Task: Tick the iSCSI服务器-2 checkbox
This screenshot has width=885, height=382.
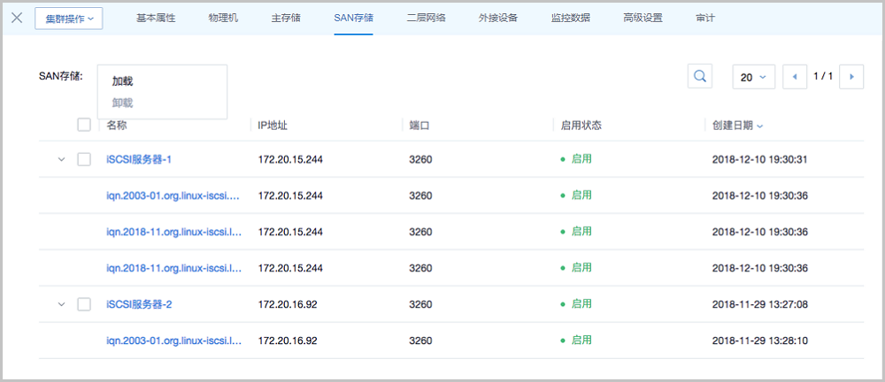Action: [84, 304]
